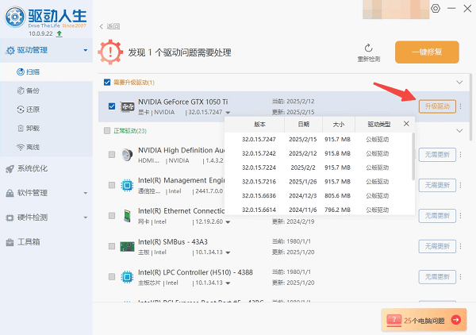
Task: Click the arrow icon on 25个电脑问题 banner
Action: [x=455, y=320]
